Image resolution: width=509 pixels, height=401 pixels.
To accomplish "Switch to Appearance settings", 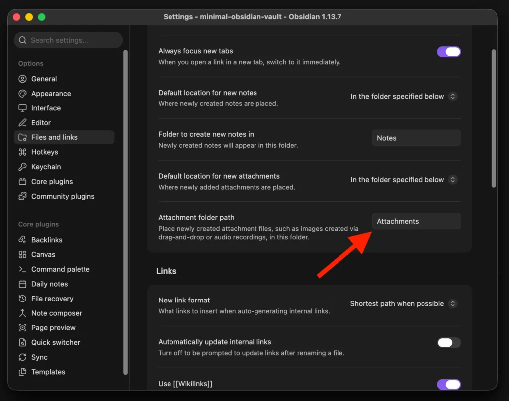I will click(x=64, y=94).
